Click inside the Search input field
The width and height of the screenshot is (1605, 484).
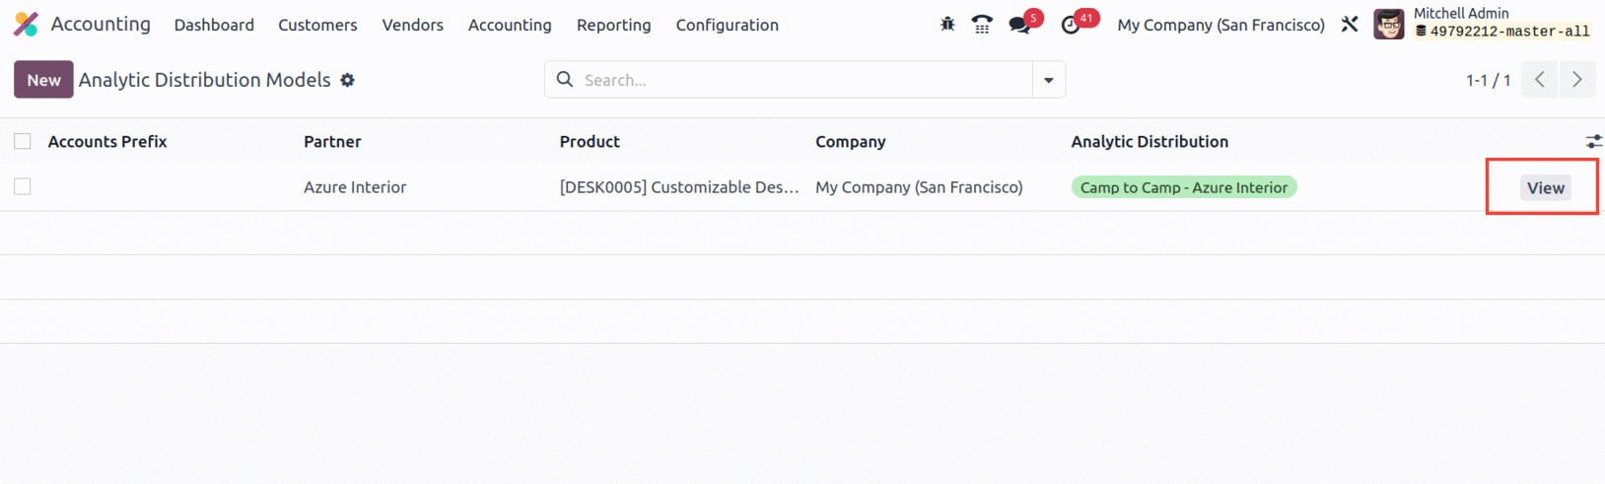click(803, 80)
